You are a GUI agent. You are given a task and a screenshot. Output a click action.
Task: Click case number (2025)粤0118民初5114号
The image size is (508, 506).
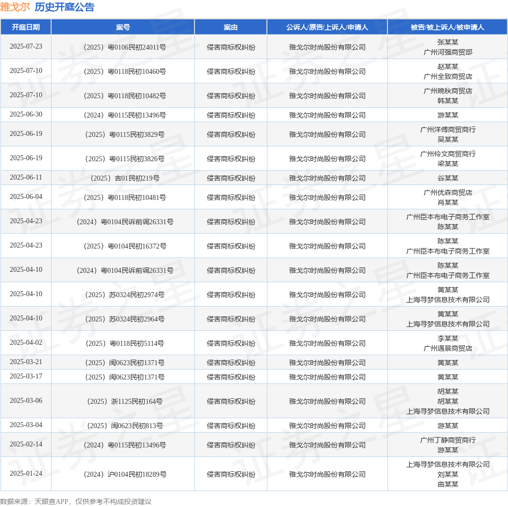click(123, 343)
